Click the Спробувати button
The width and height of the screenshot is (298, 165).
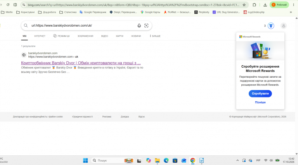tap(260, 94)
